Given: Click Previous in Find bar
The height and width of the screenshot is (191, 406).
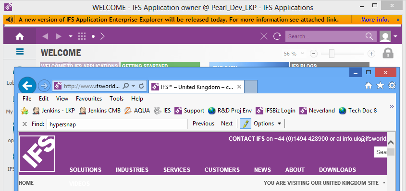Looking at the screenshot, I should click(x=204, y=124).
